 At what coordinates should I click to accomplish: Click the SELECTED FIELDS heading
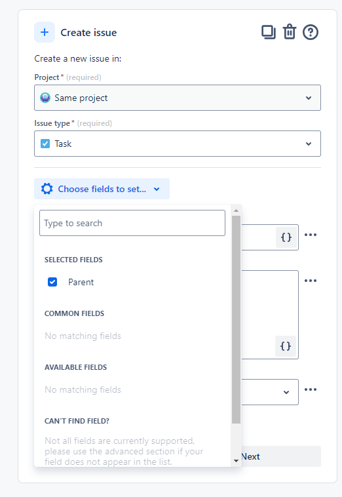[x=73, y=260]
